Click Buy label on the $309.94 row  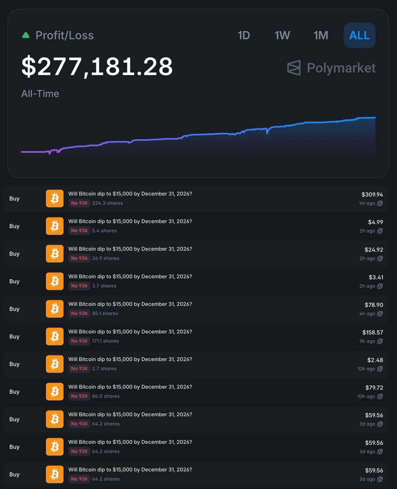tap(14, 198)
